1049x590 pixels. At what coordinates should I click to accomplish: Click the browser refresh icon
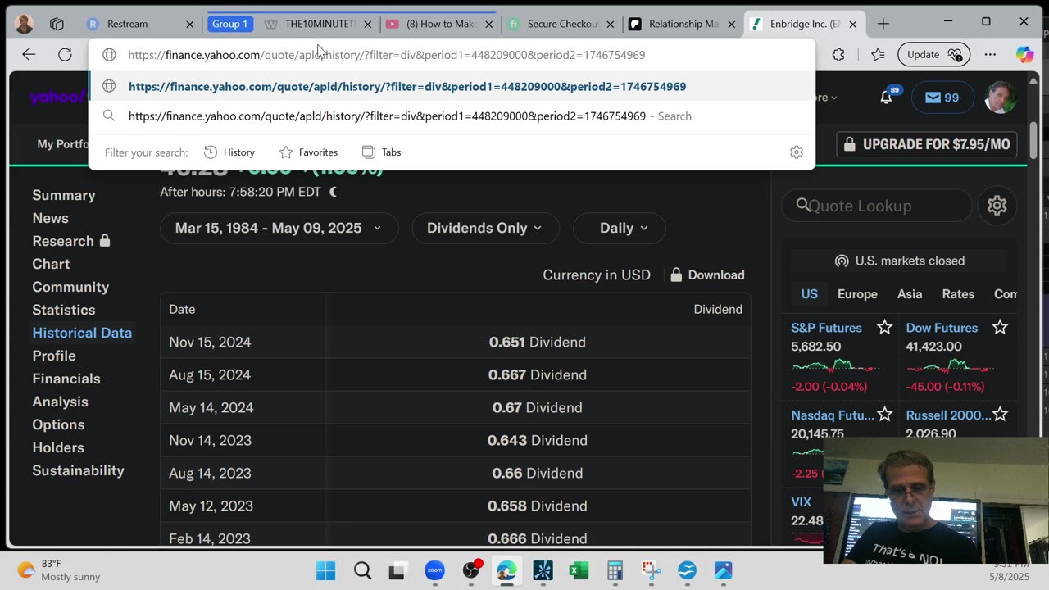click(x=65, y=55)
